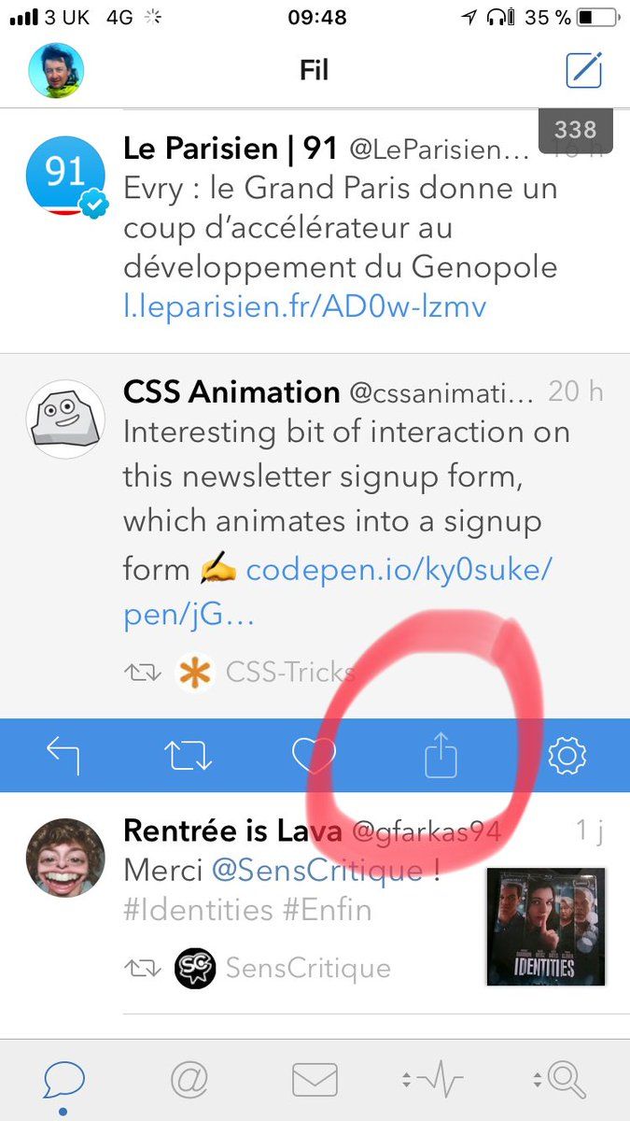This screenshot has height=1121, width=630.
Task: Retweet using the blue action bar
Action: pos(189,755)
